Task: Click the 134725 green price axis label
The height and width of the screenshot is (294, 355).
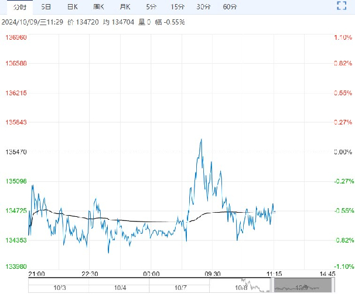Action: (16, 210)
